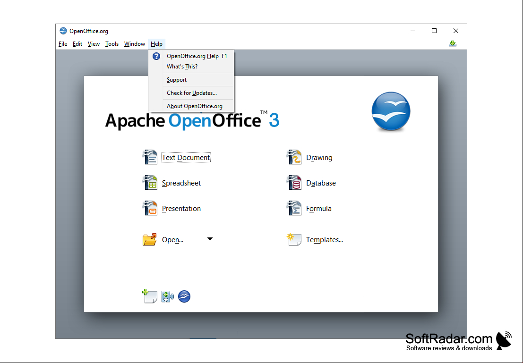Open the View menu
The image size is (523, 363).
click(94, 44)
